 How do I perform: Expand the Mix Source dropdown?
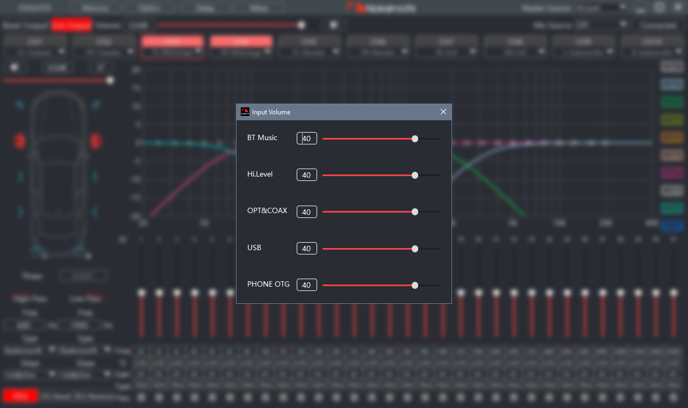point(601,25)
